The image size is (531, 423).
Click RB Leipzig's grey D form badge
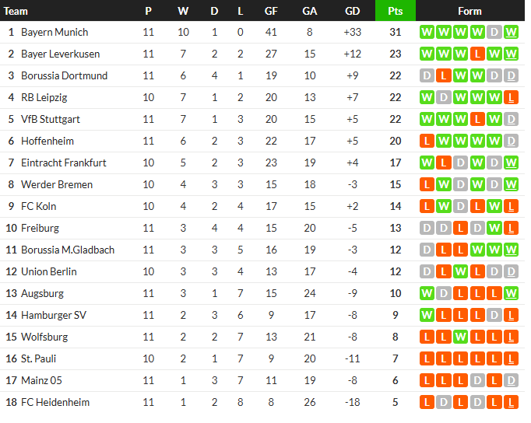coord(444,97)
